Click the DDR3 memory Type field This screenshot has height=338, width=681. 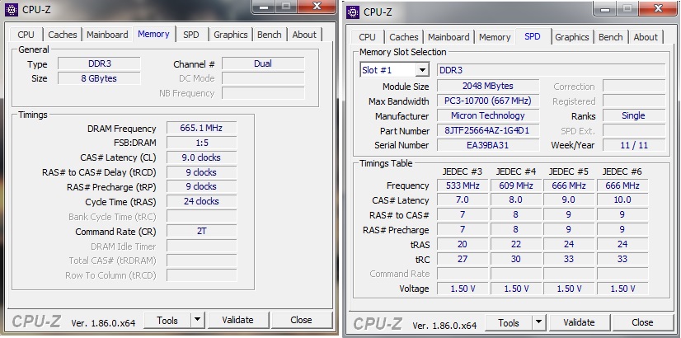click(99, 63)
